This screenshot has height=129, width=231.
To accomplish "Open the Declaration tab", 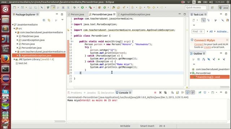I will pyautogui.click(x=106, y=93).
